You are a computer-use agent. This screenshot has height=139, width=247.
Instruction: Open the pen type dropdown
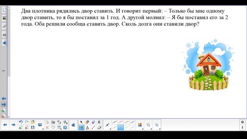tap(108, 125)
